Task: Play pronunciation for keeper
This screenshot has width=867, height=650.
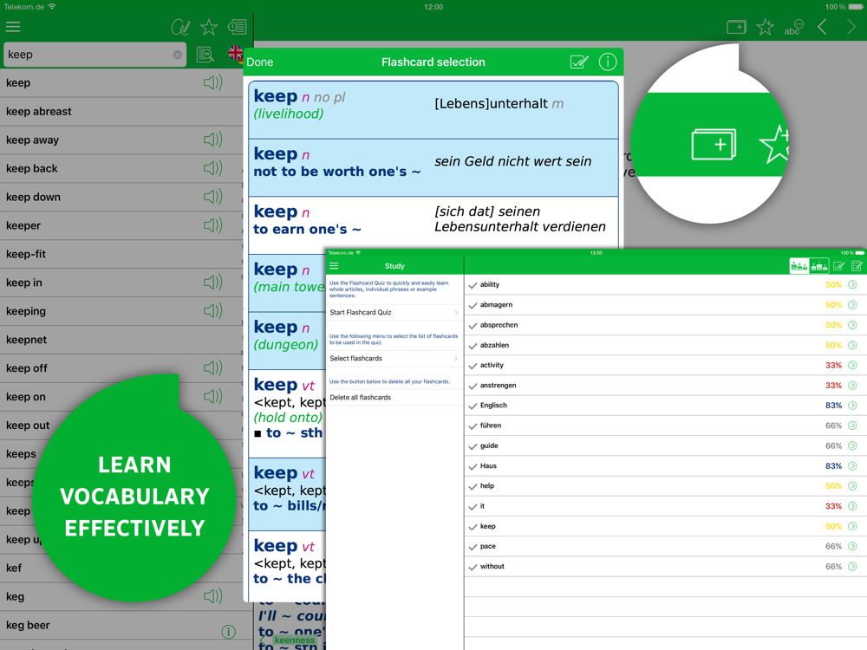Action: pyautogui.click(x=213, y=225)
